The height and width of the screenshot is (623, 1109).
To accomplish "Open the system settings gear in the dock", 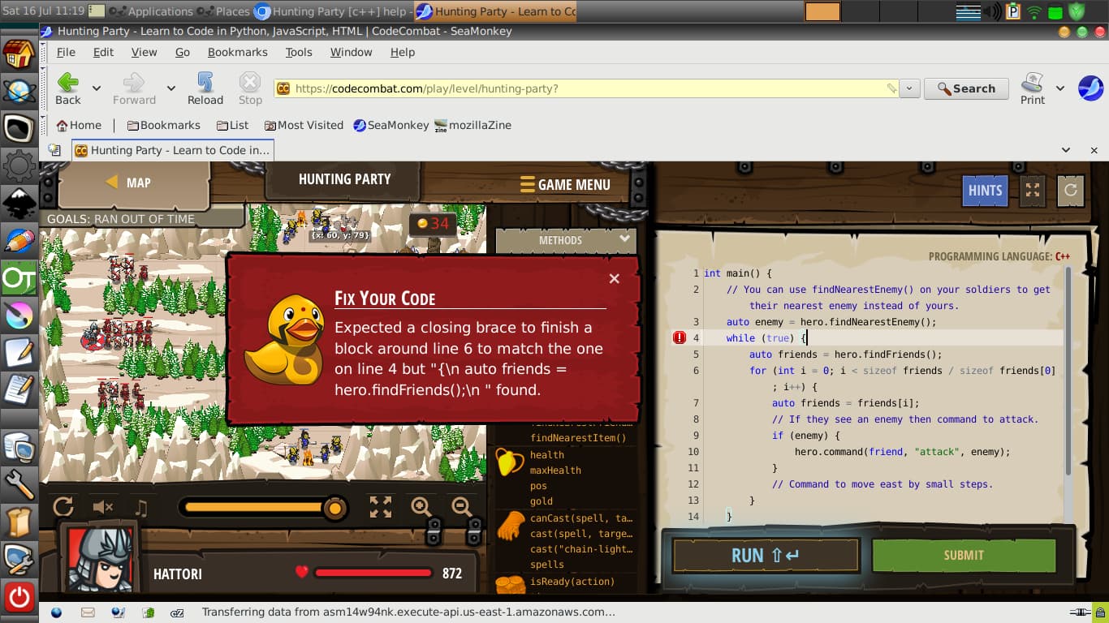I will pyautogui.click(x=19, y=166).
